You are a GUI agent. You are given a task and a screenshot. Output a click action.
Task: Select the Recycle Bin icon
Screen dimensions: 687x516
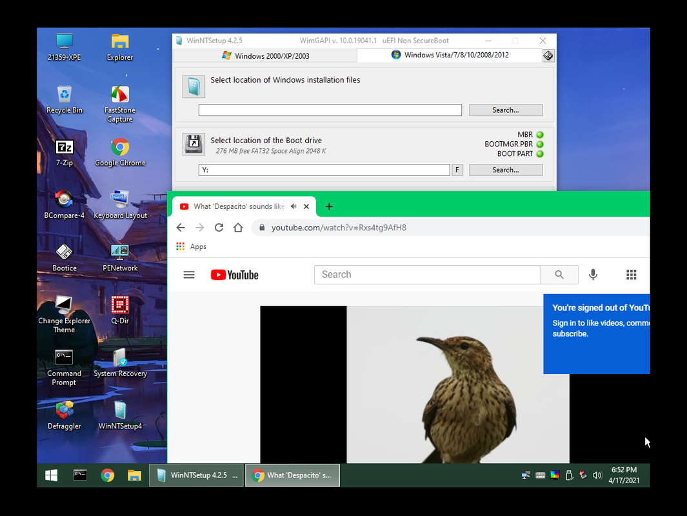pyautogui.click(x=65, y=100)
